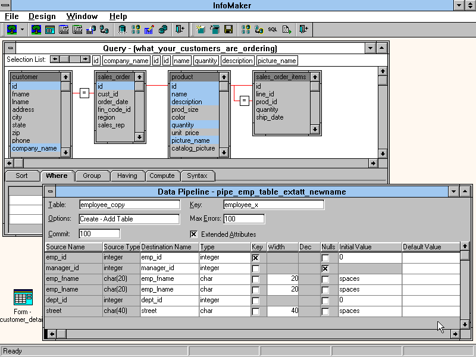Toggle Nulls checkbox for emp_id row
Image resolution: width=476 pixels, height=357 pixels.
point(325,258)
